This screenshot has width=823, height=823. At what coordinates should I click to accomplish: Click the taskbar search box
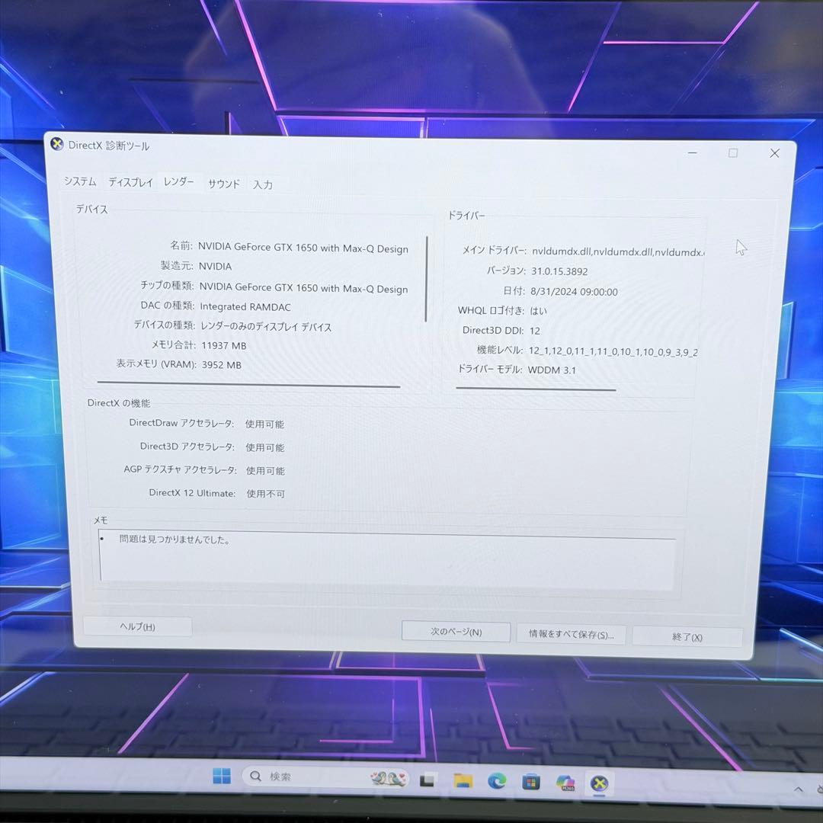[x=325, y=777]
